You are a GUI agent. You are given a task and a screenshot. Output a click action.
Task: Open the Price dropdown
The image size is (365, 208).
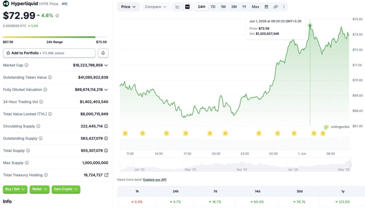128,7
